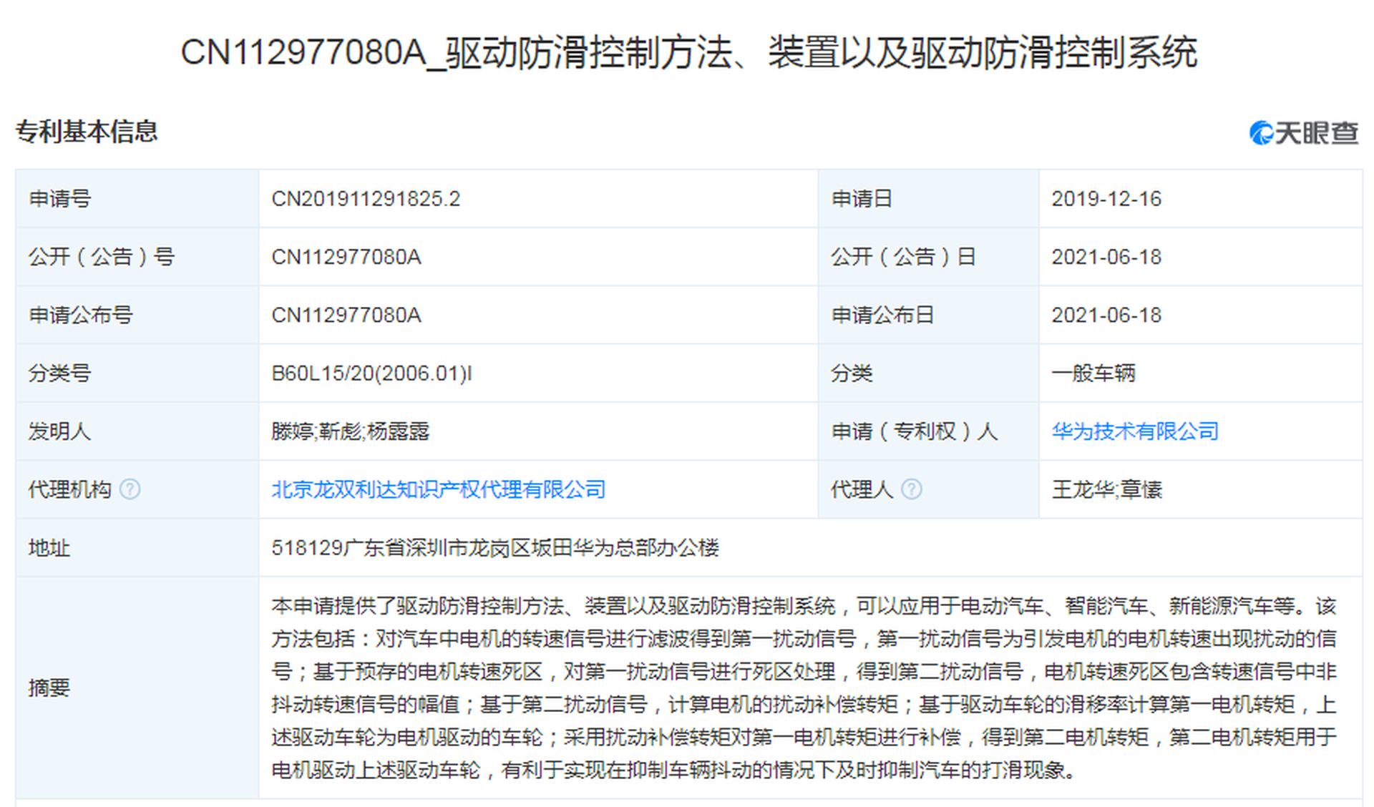Click the 申请公布日 value 2021-06-18
Image resolution: width=1374 pixels, height=807 pixels.
[1106, 315]
